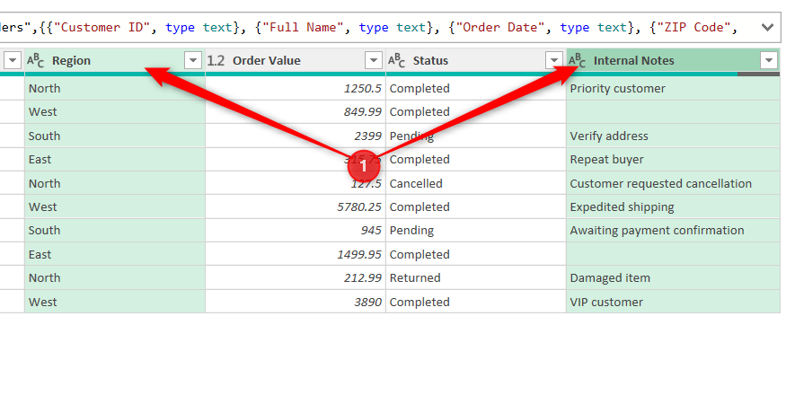The width and height of the screenshot is (786, 404).
Task: Click the ABC data type icon for Status
Action: (x=396, y=61)
